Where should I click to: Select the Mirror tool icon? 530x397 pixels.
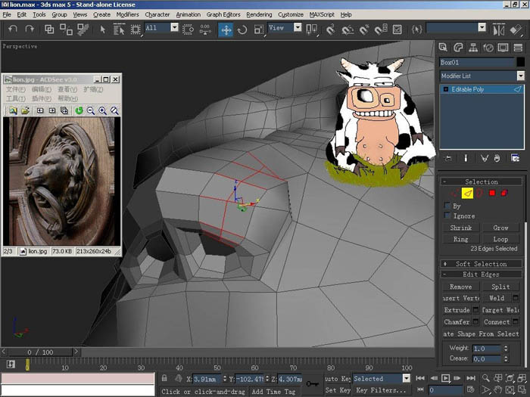coord(498,29)
